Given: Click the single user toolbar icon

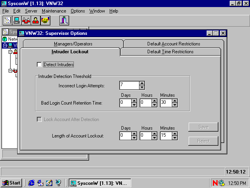Looking at the screenshot, I should tap(36, 20).
